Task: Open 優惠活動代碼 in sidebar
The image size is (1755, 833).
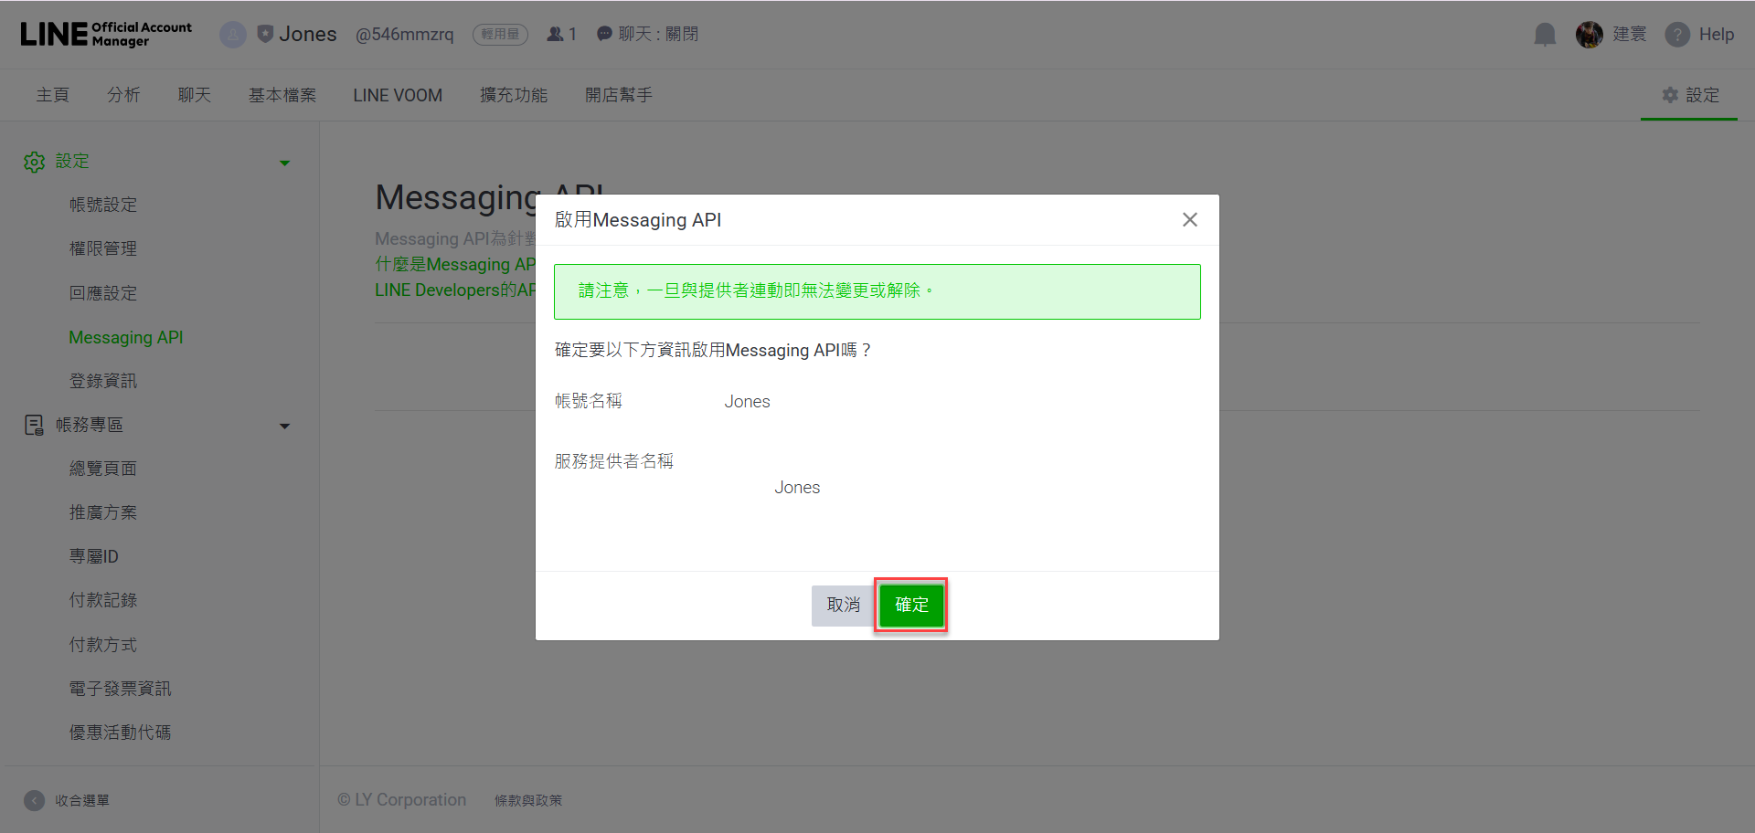Action: click(121, 733)
